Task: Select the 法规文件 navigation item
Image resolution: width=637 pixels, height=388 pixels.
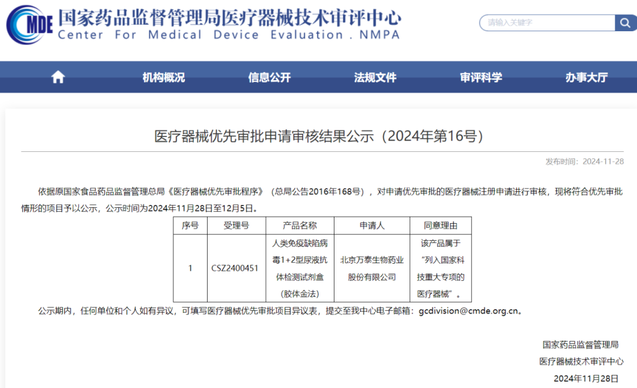Action: click(375, 77)
